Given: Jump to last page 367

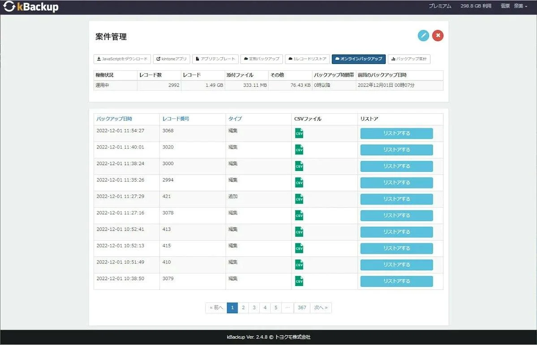Looking at the screenshot, I should (x=302, y=308).
